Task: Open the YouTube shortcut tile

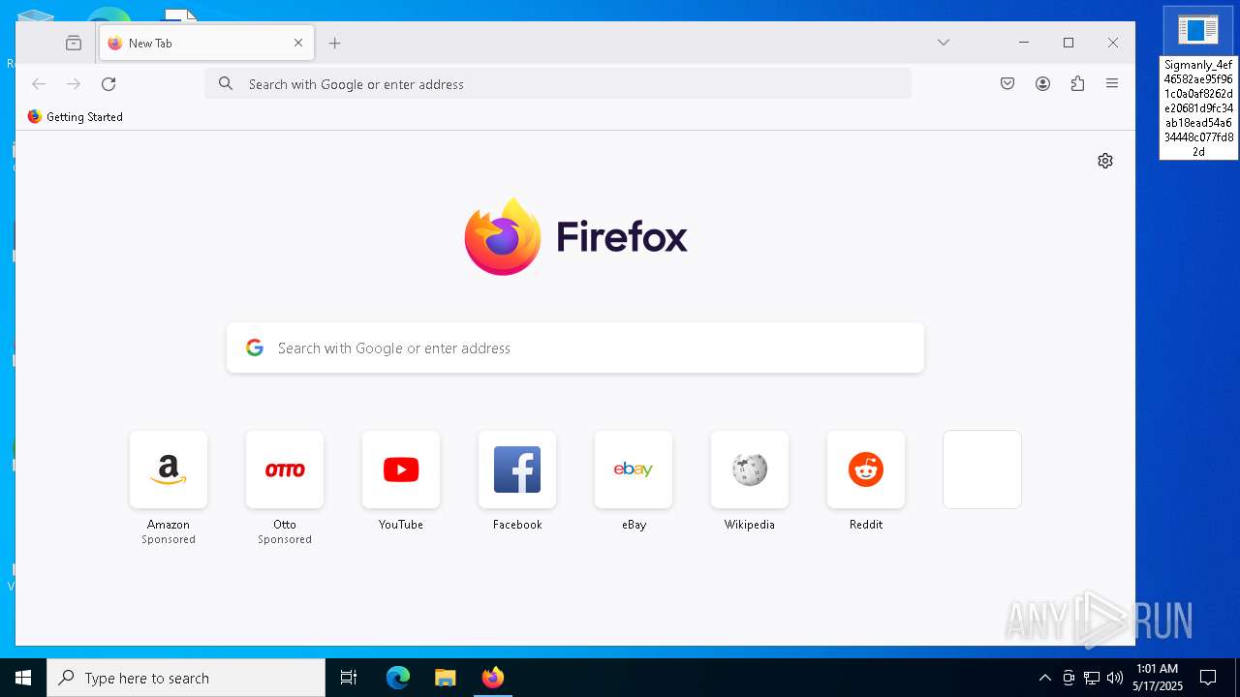Action: pyautogui.click(x=401, y=470)
